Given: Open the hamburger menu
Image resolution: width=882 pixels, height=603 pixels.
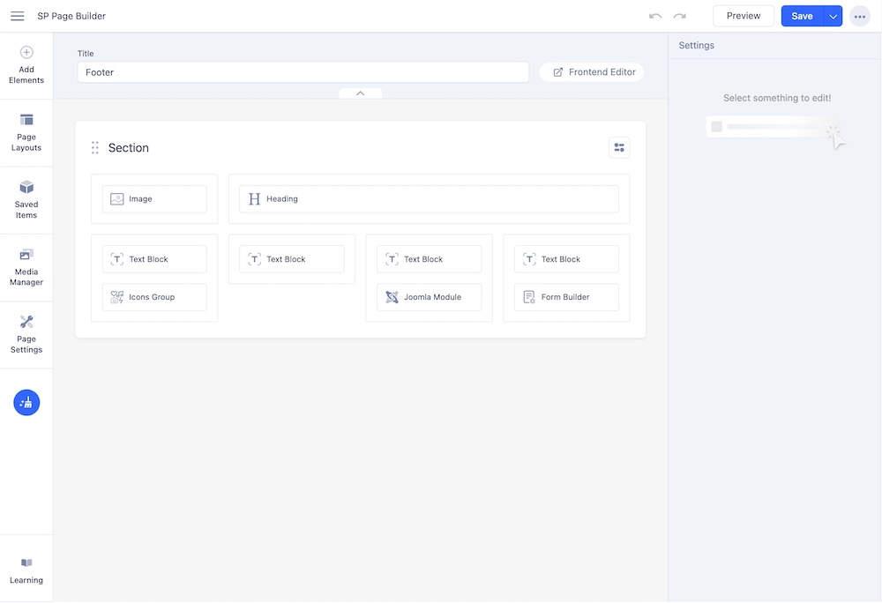Looking at the screenshot, I should [18, 16].
